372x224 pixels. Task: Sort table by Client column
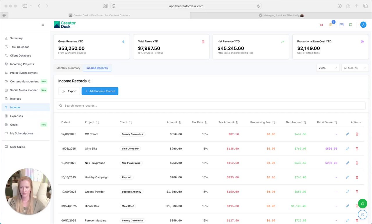126,122
